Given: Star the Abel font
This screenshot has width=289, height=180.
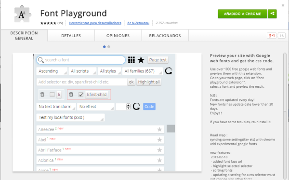Looking at the screenshot, I should (159, 139).
